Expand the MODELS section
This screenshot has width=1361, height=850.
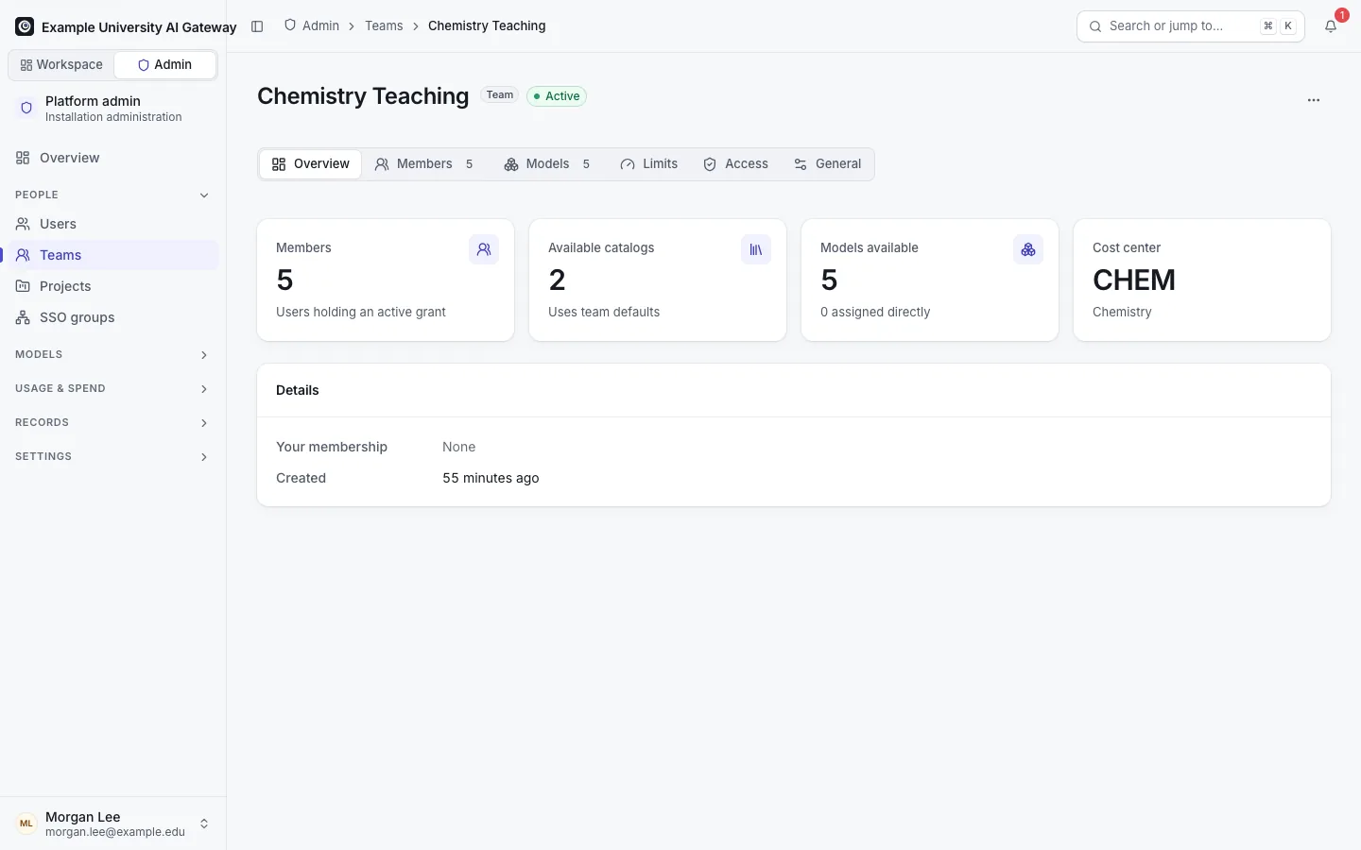tap(112, 354)
